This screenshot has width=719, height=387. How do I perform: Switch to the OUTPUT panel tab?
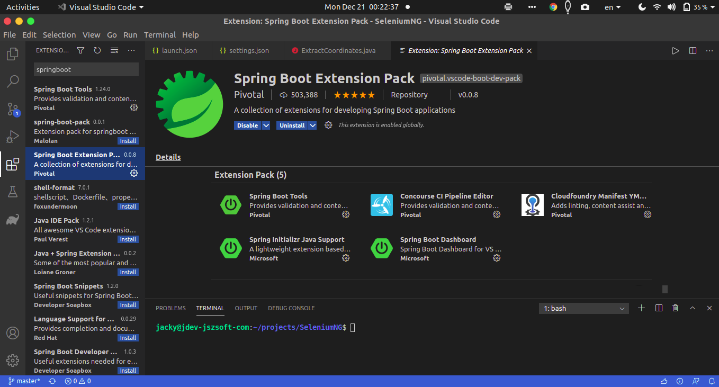(x=246, y=308)
